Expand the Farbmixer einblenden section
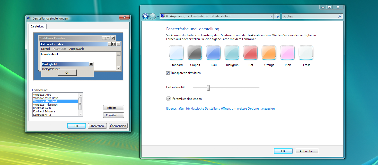This screenshot has width=378, height=165. click(x=169, y=99)
